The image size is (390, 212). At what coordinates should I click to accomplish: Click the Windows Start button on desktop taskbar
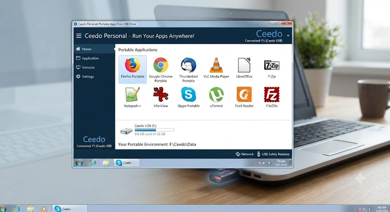pos(2,209)
